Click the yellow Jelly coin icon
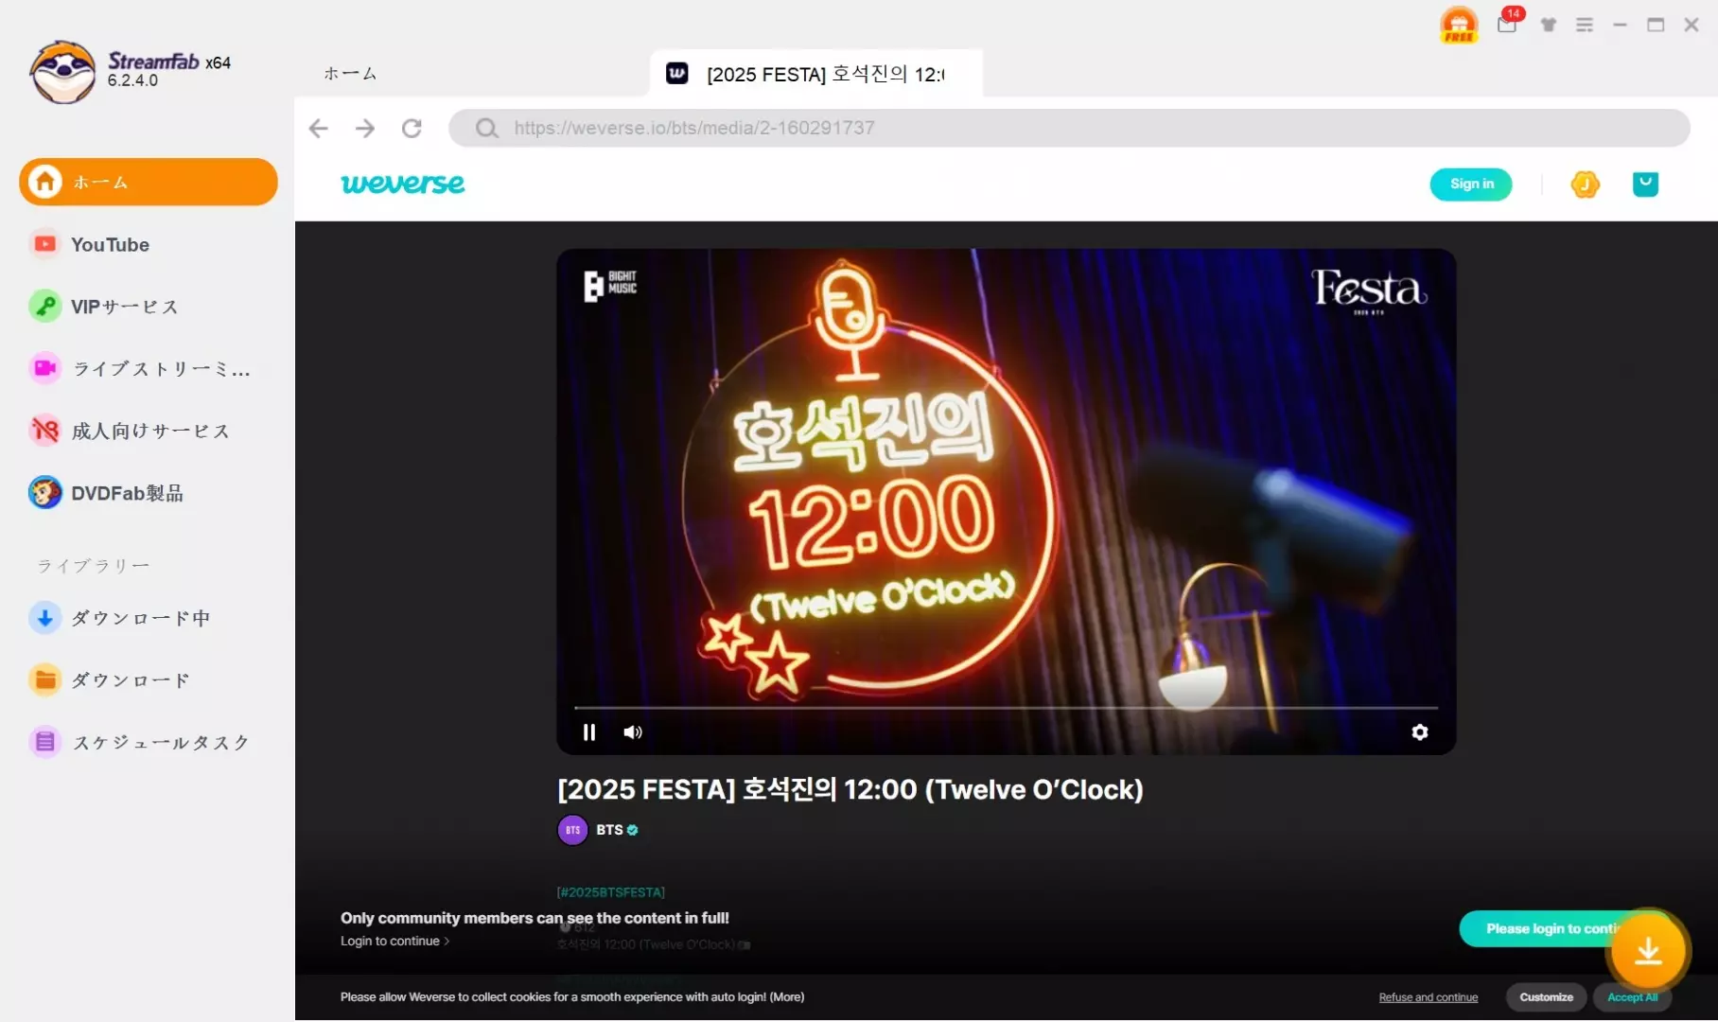This screenshot has width=1718, height=1022. pos(1586,184)
